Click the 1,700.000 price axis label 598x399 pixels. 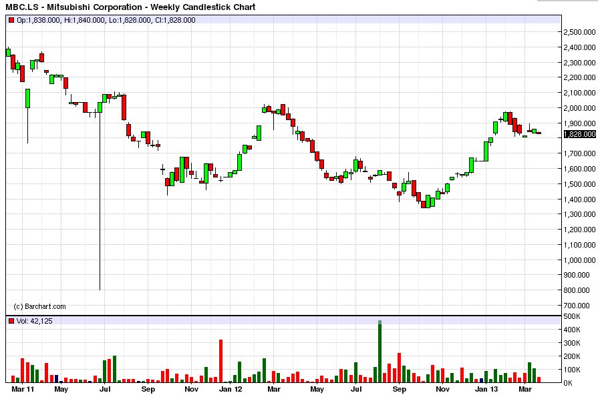click(580, 153)
